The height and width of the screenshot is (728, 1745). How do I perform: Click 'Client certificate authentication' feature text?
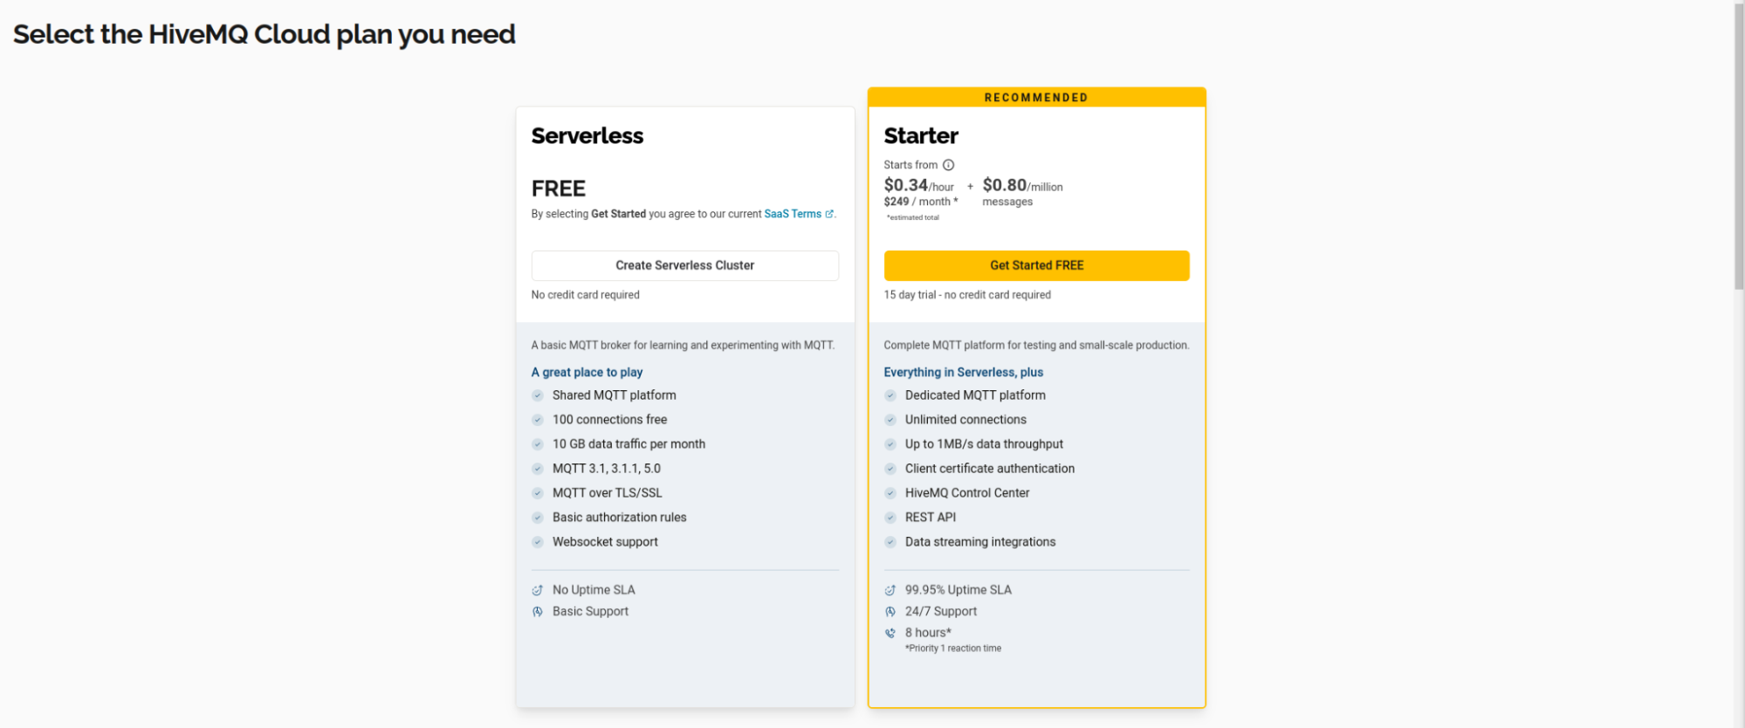990,469
